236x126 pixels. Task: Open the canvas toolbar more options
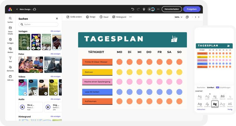coord(131,17)
